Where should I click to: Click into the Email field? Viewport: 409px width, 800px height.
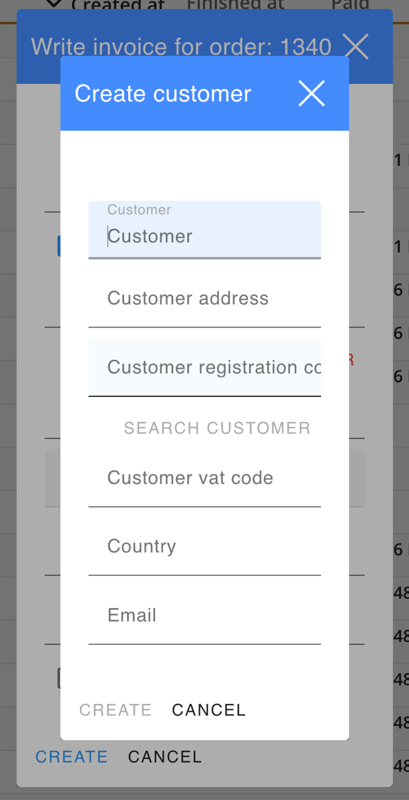tap(204, 615)
